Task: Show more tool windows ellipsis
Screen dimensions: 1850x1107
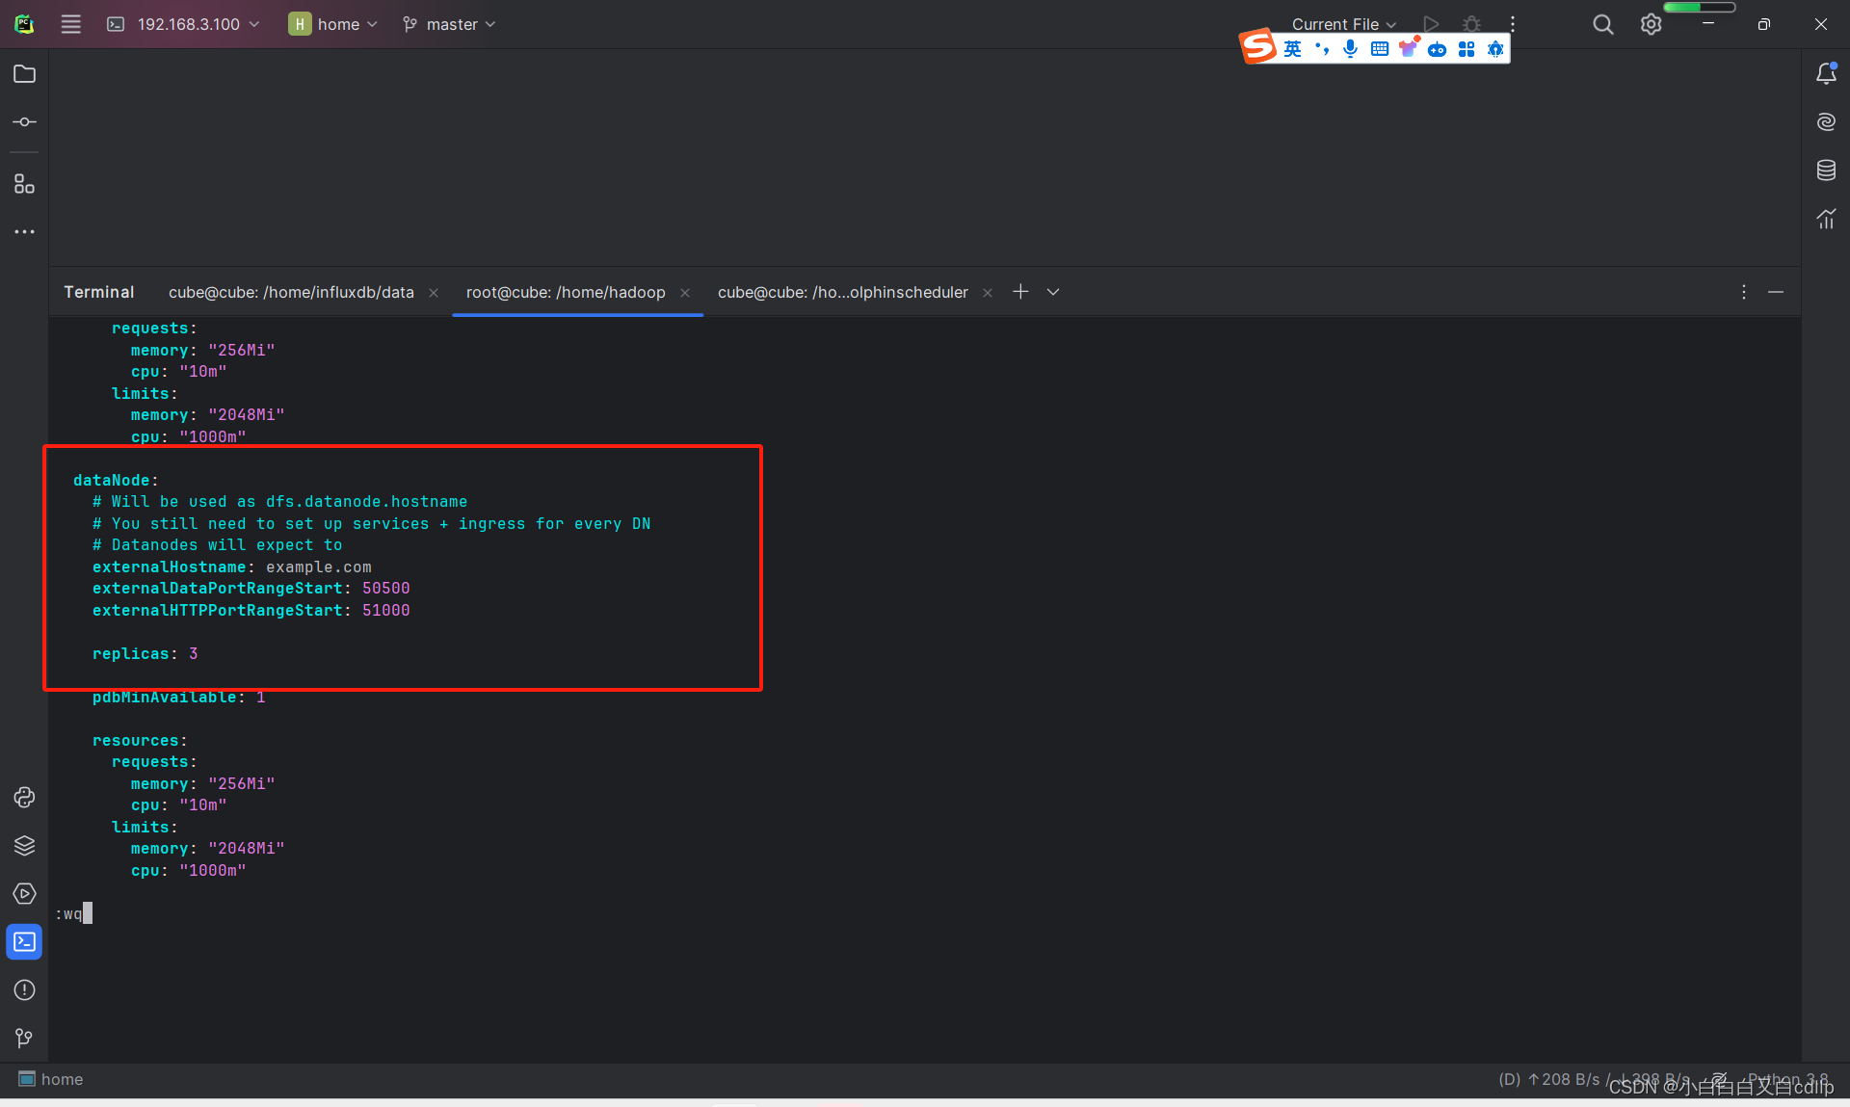Action: [x=24, y=231]
